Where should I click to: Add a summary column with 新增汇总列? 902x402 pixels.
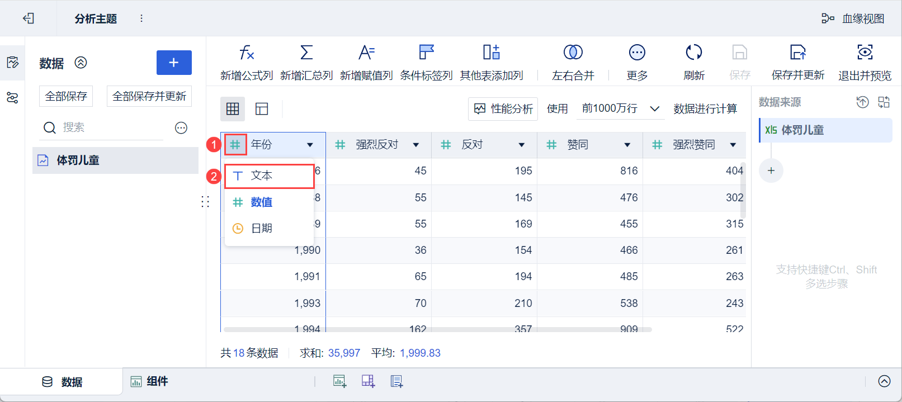[306, 53]
